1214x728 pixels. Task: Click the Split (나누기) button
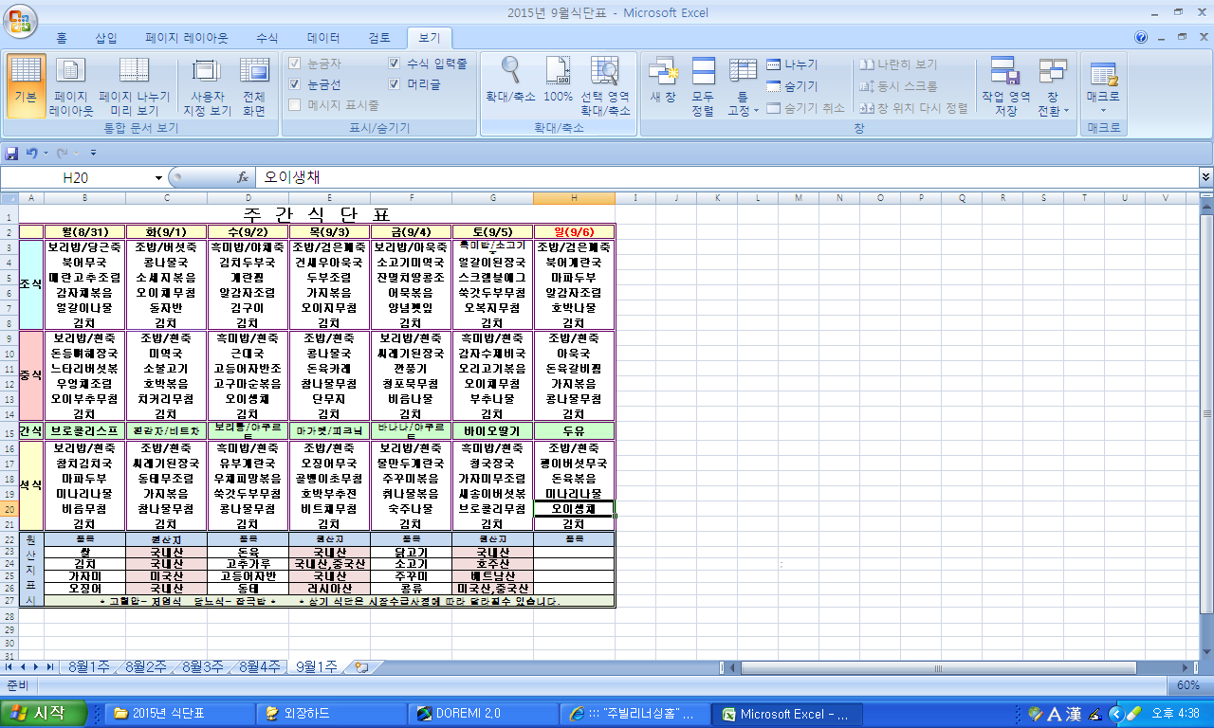coord(792,64)
